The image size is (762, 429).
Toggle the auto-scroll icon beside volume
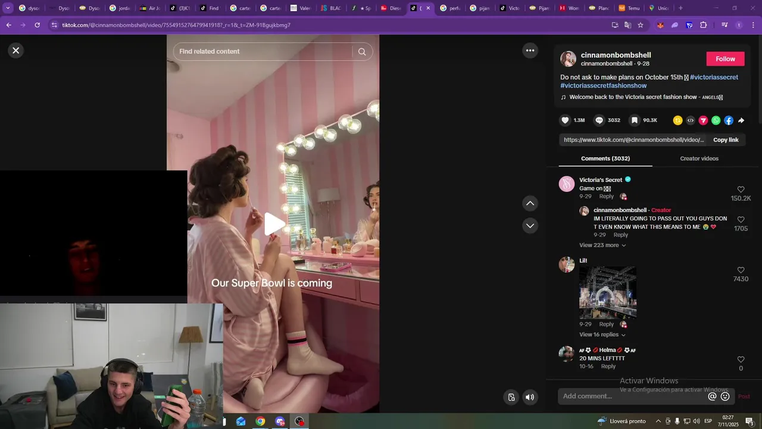coord(511,397)
